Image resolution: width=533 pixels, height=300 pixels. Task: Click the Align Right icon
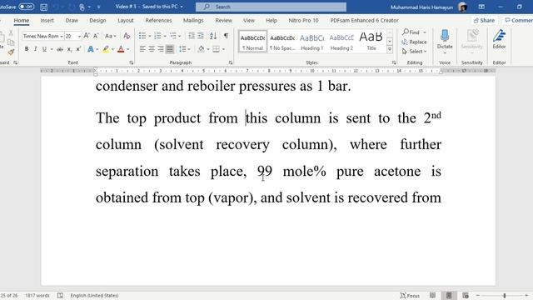click(x=161, y=49)
